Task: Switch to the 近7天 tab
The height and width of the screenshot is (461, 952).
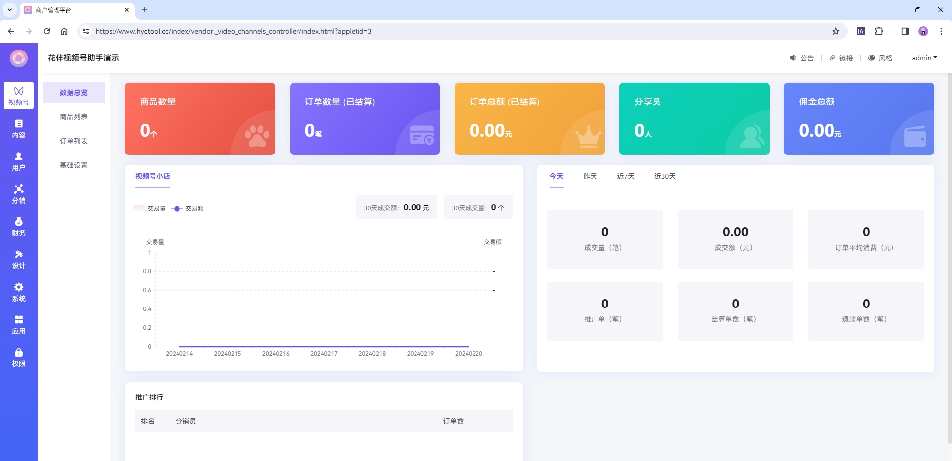Action: coord(626,176)
